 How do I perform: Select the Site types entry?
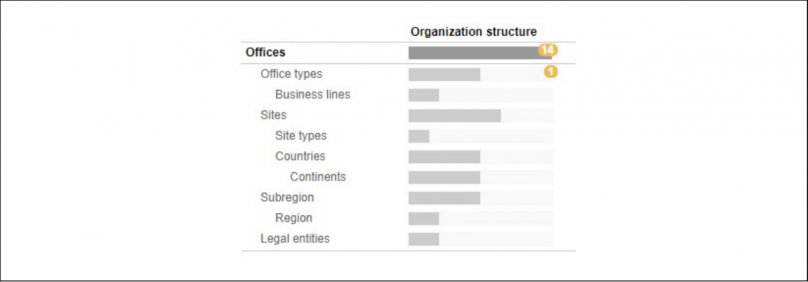click(301, 135)
